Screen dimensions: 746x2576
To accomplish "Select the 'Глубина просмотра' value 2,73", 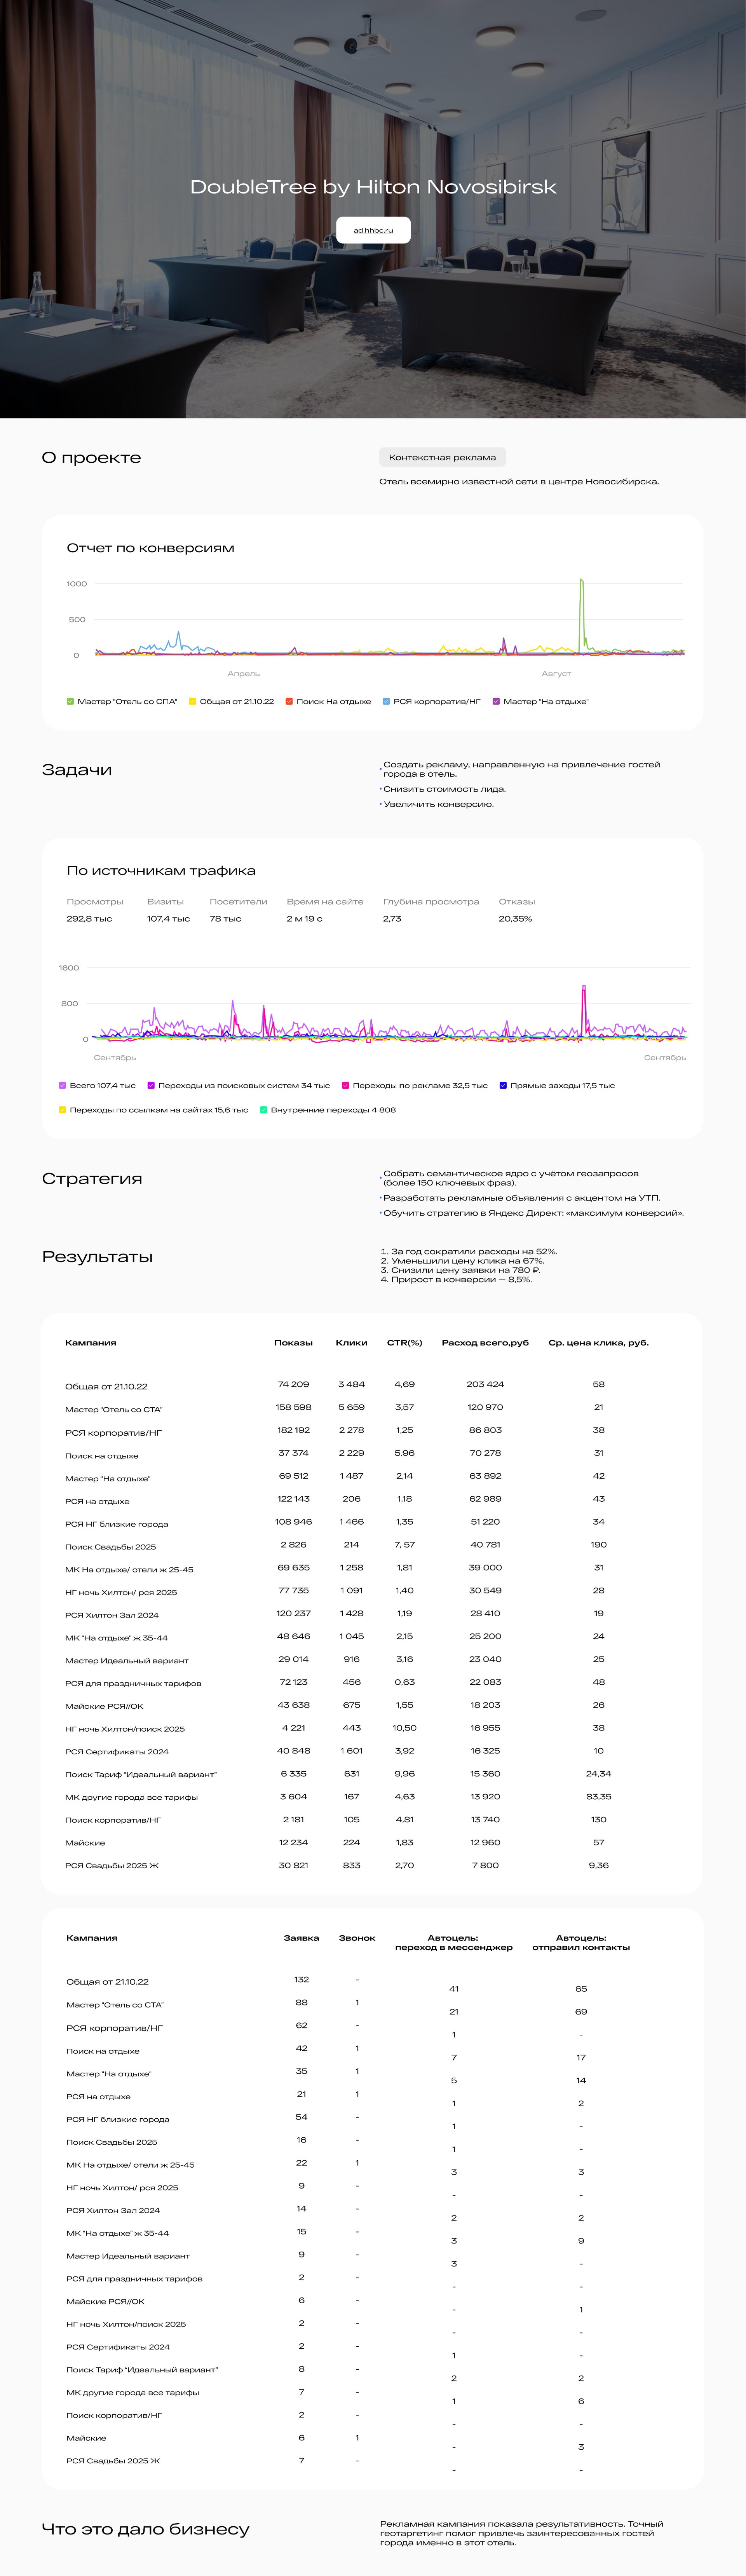I will 392,918.
